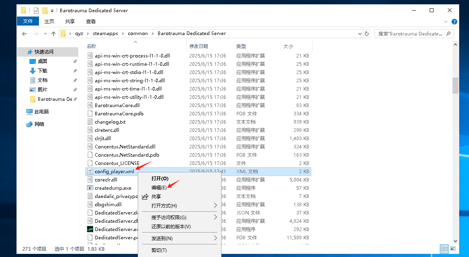The image size is (469, 257).
Task: Select 网络 in navigation pane
Action: [39, 124]
